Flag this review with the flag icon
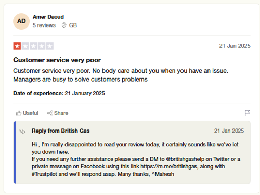This screenshot has height=195, width=260. click(248, 113)
